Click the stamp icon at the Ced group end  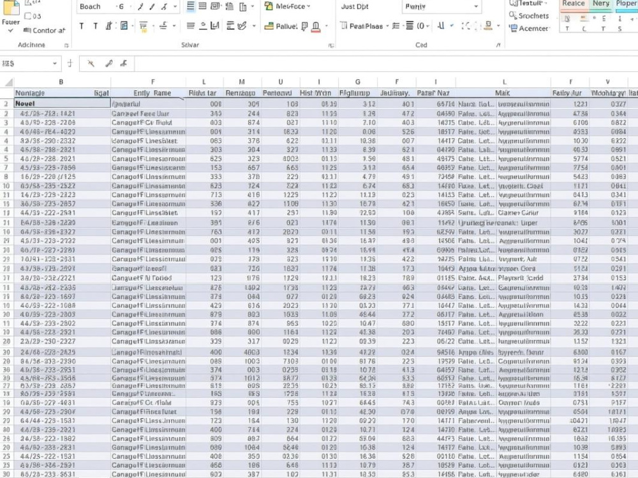pos(488,25)
